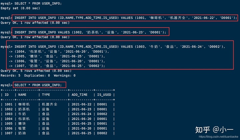This screenshot has width=240, height=140.
Task: Click name cell '咖啡机' in the table
Action: click(x=24, y=104)
